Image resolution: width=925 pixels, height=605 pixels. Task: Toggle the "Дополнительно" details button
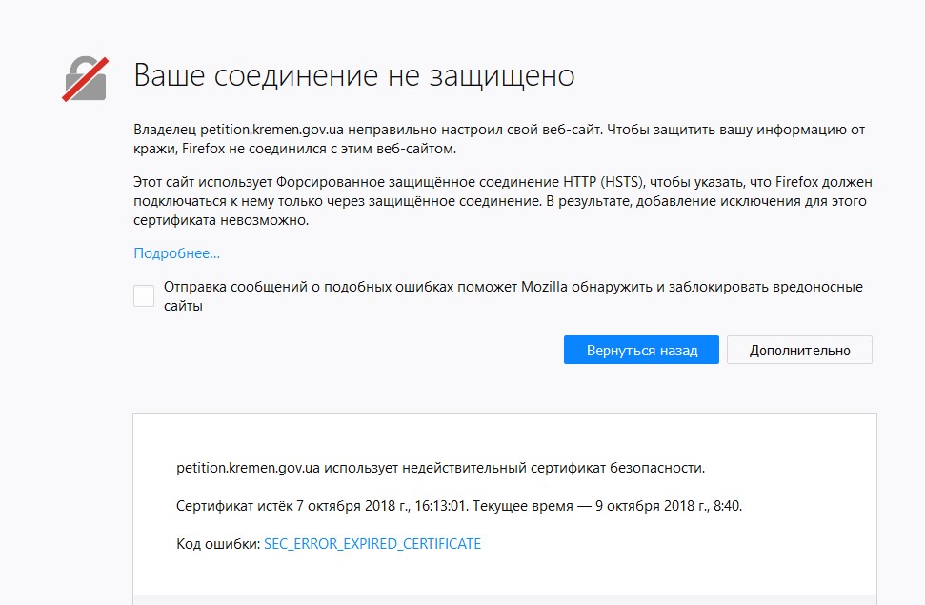tap(799, 350)
